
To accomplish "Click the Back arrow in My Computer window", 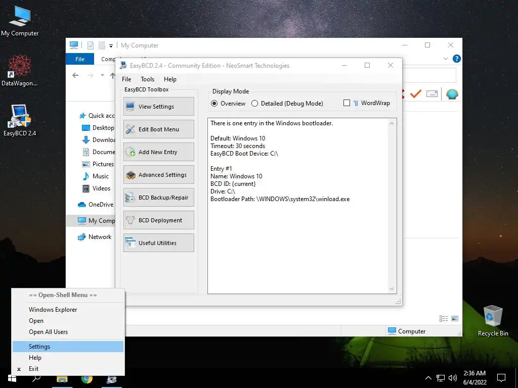I will (76, 75).
